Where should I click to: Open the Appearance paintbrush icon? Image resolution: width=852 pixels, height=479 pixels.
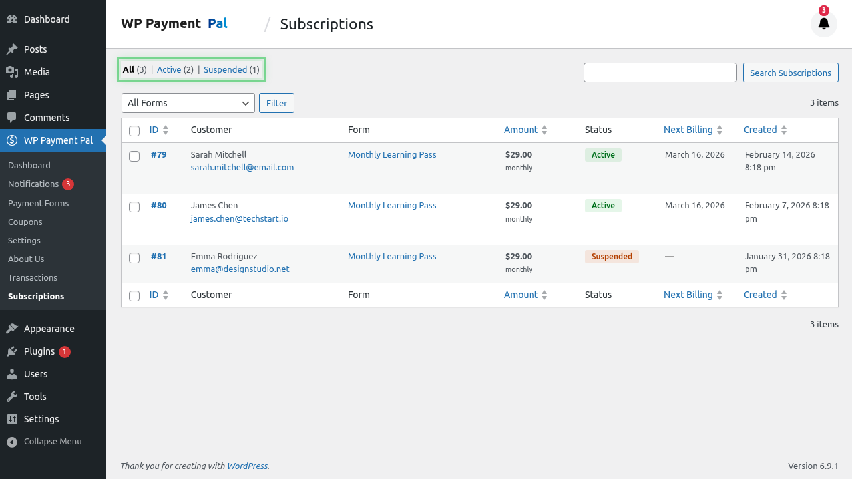tap(11, 328)
